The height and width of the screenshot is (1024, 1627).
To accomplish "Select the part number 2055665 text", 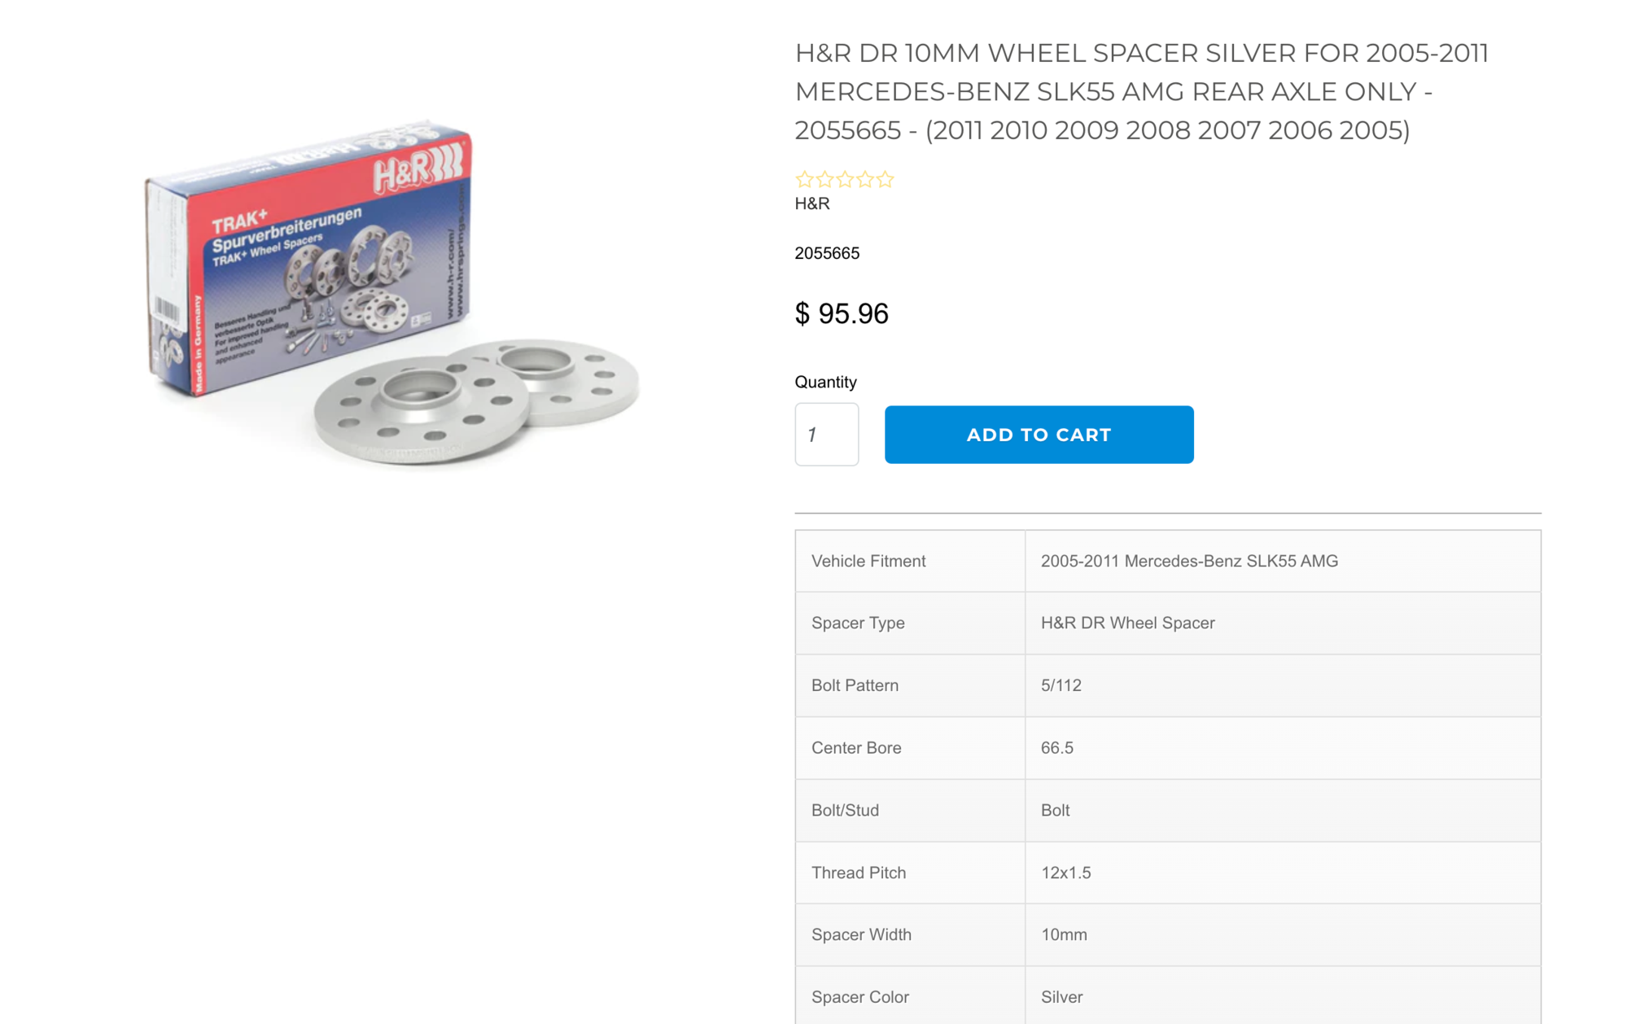I will click(x=827, y=253).
